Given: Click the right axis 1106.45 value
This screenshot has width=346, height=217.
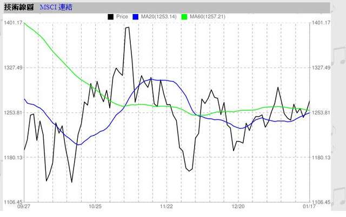Looking at the screenshot, I should [x=321, y=202].
